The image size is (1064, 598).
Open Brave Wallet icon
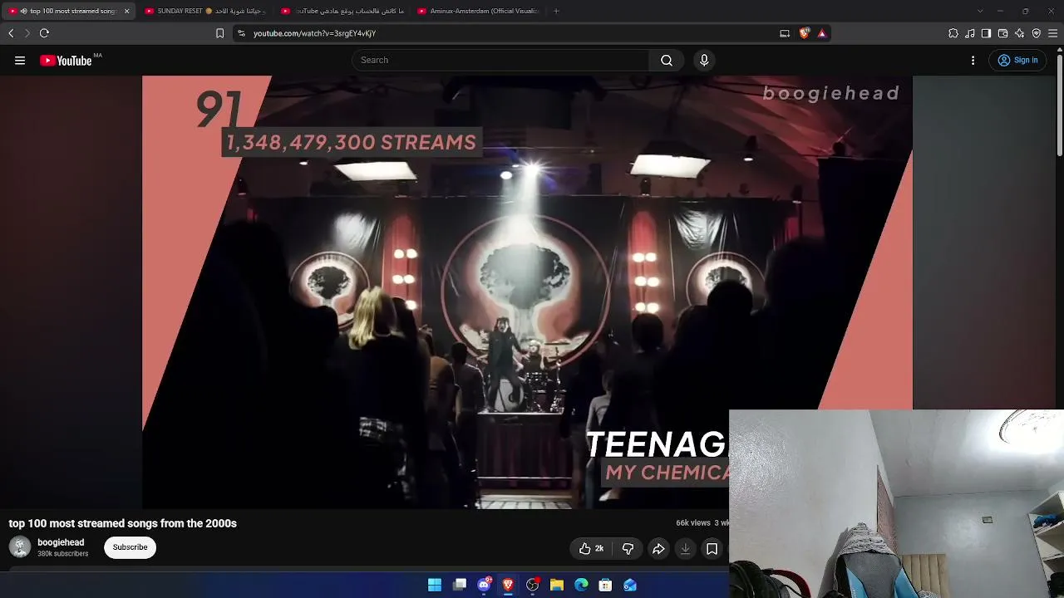(1002, 33)
